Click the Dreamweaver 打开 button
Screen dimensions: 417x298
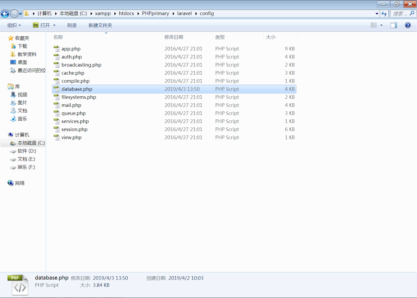tap(41, 25)
